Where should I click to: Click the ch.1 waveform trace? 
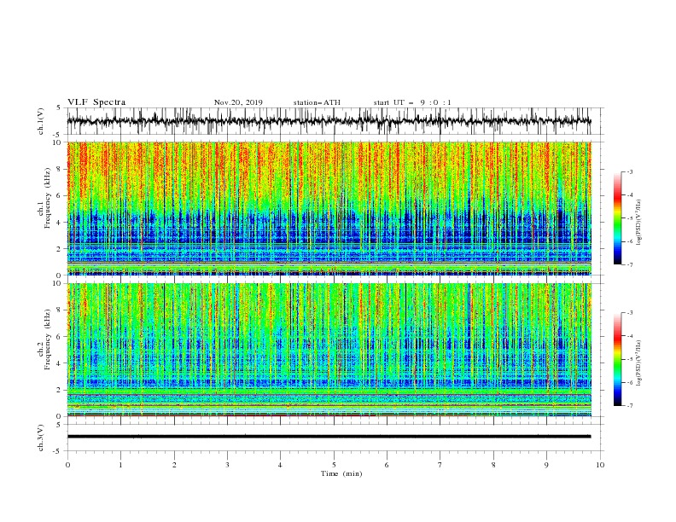click(x=329, y=121)
